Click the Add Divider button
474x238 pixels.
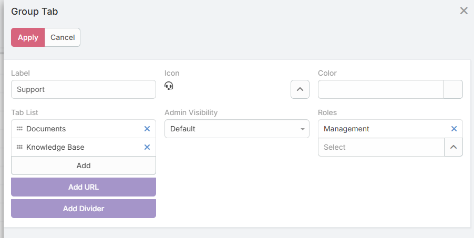click(84, 209)
